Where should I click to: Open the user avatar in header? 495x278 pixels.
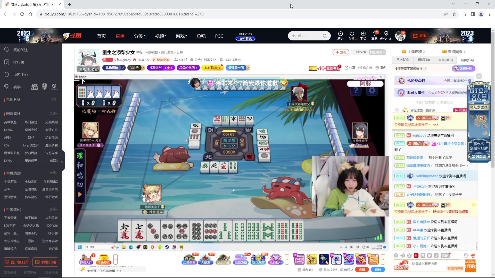400,36
